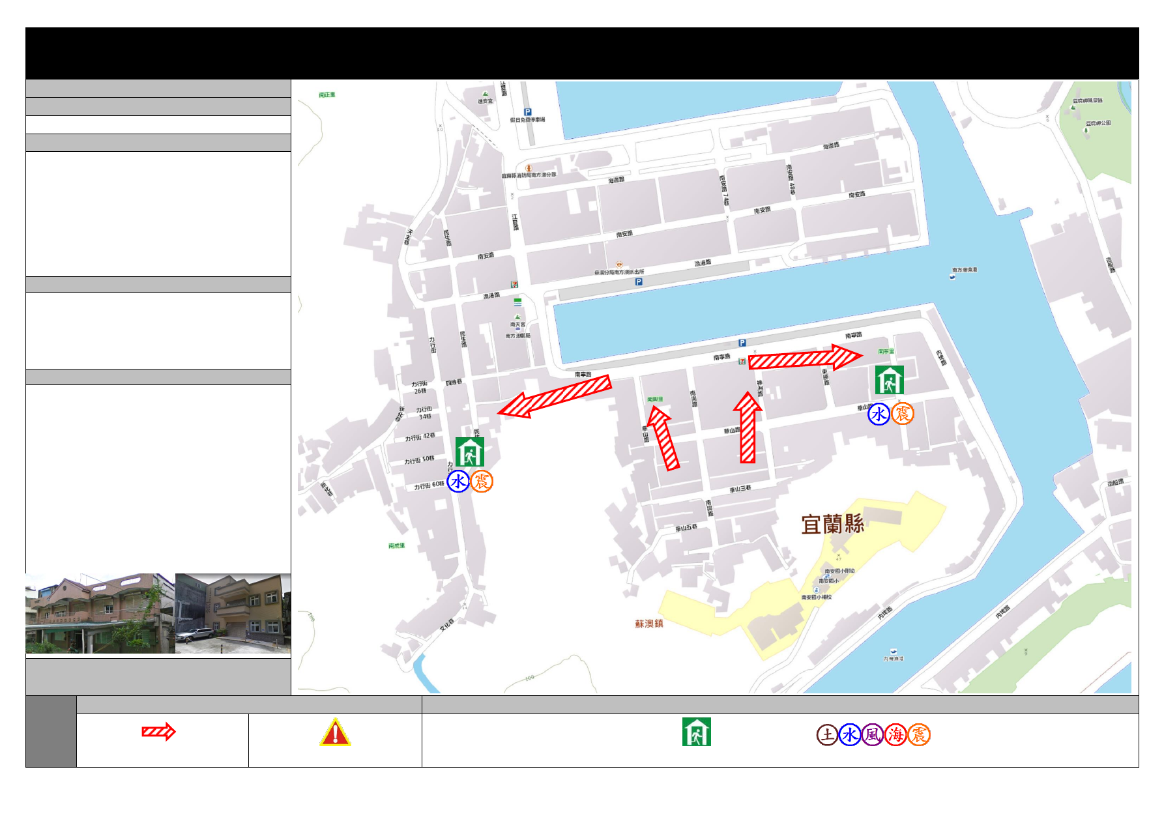The image size is (1164, 823).
Task: Click the harbor icon above 內埤漁港
Action: (x=894, y=651)
